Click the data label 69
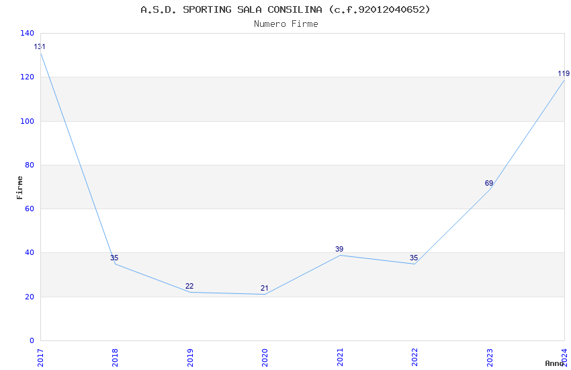Image resolution: width=571 pixels, height=370 pixels. click(x=488, y=183)
